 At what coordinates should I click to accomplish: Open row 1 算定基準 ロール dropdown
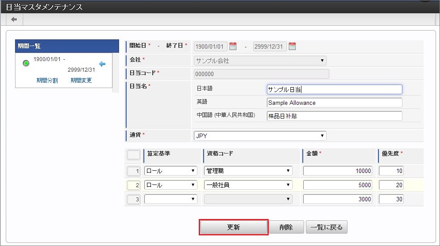click(x=170, y=171)
